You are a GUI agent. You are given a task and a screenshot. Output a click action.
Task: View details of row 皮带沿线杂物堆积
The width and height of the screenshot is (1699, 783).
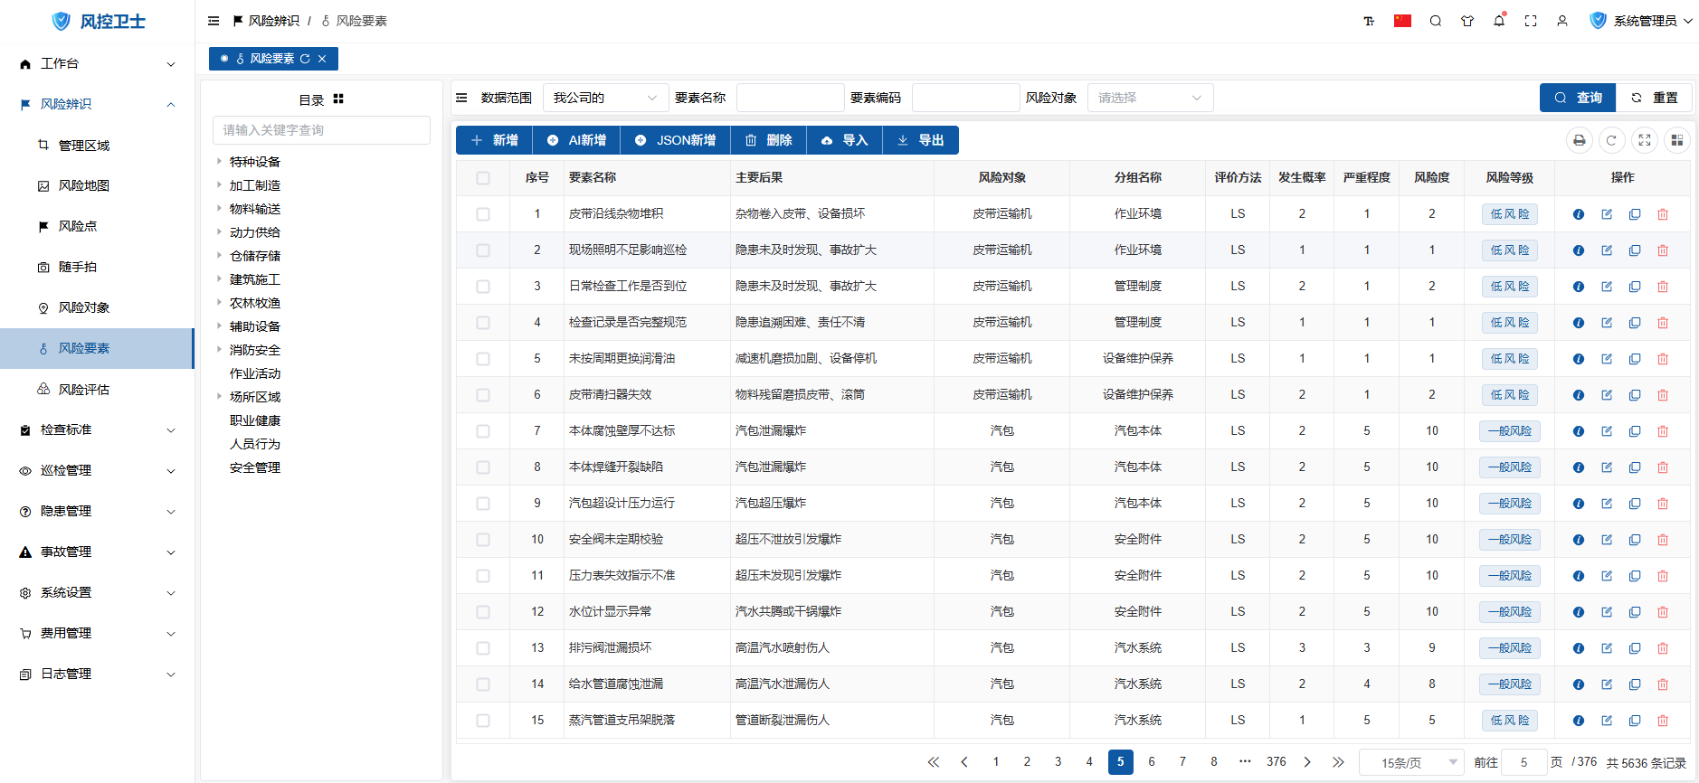(1579, 214)
